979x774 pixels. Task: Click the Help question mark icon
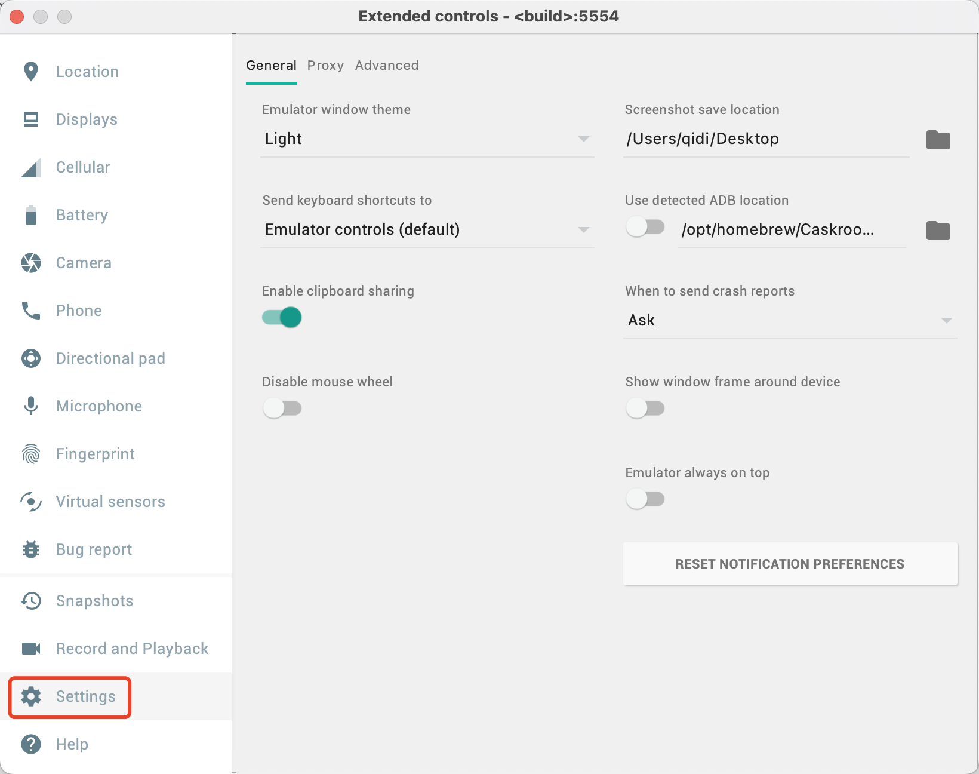tap(31, 744)
